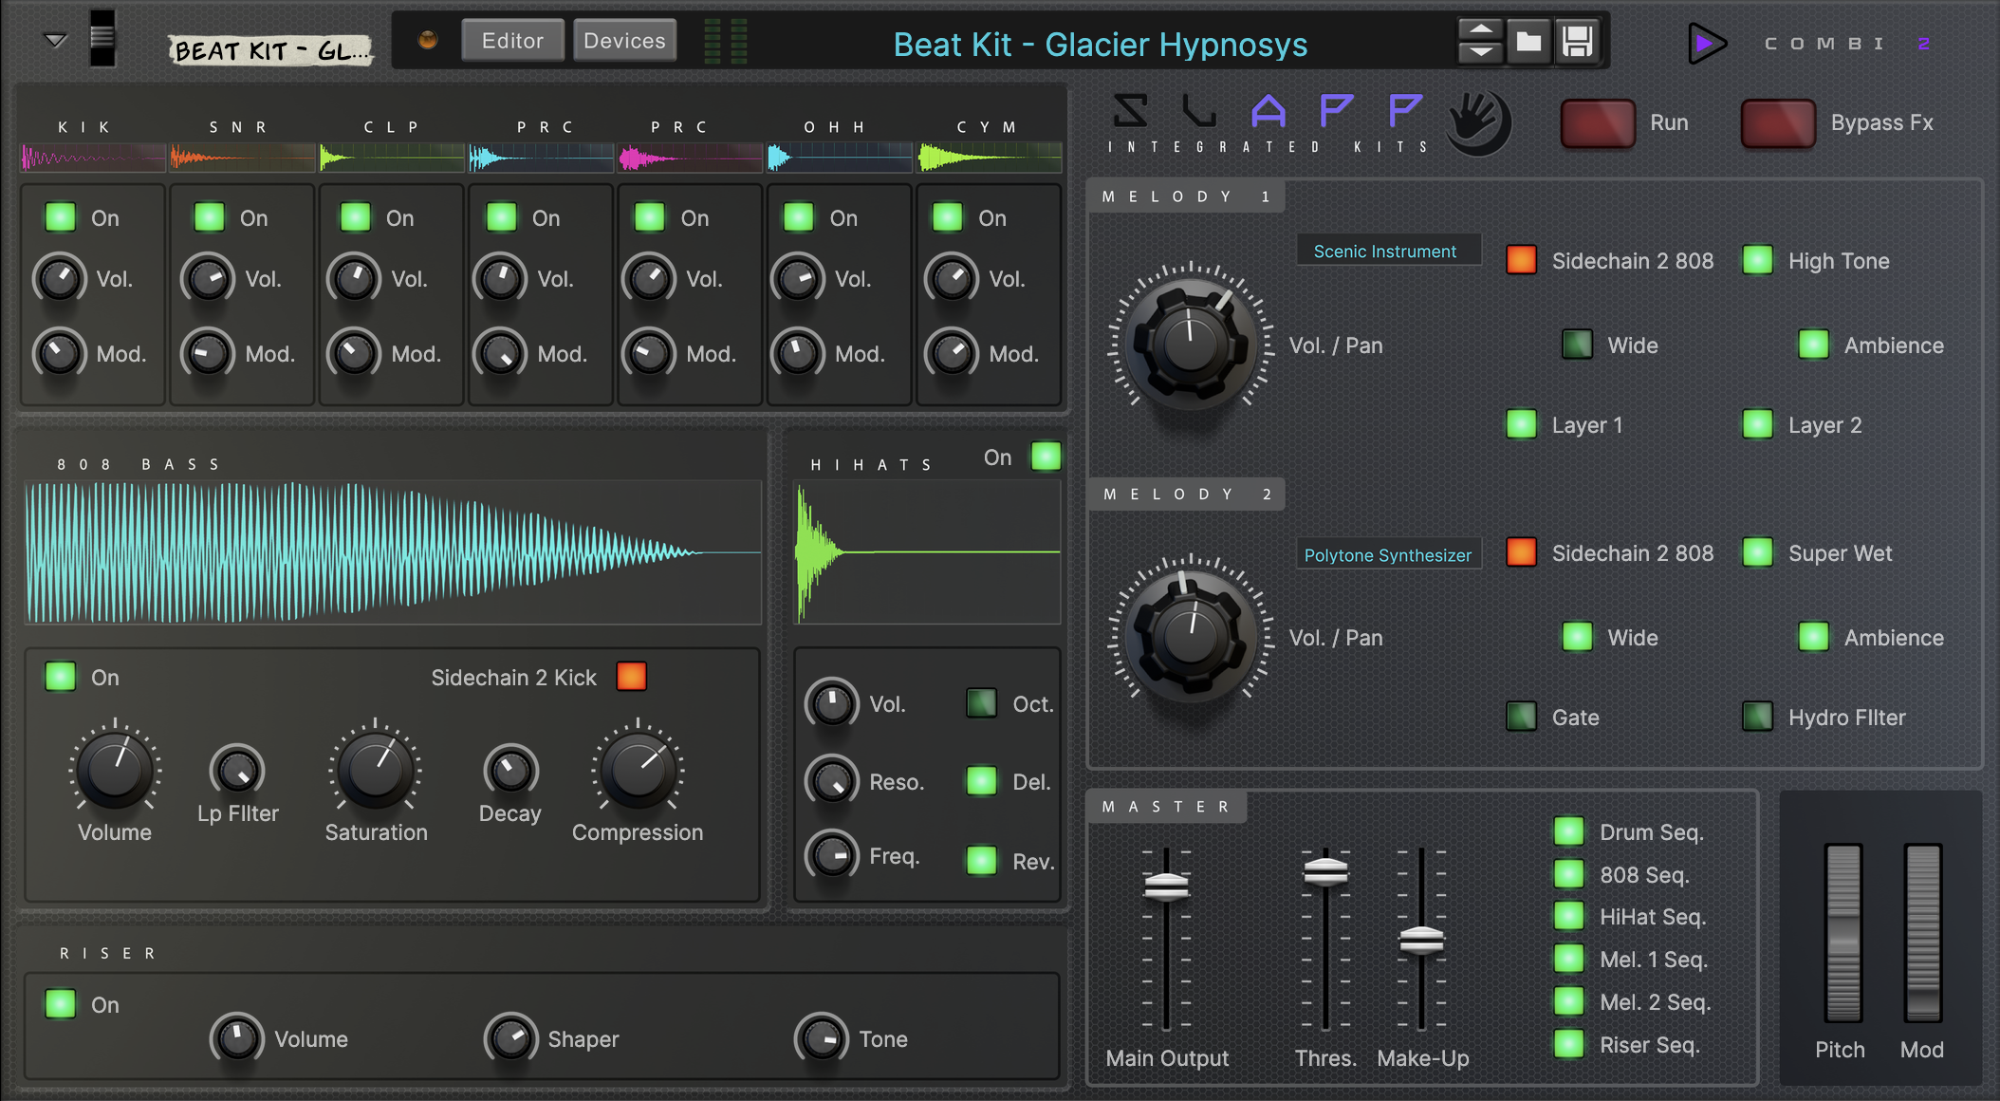Open the Scenic Instrument selector
The image size is (2000, 1101).
tap(1388, 251)
